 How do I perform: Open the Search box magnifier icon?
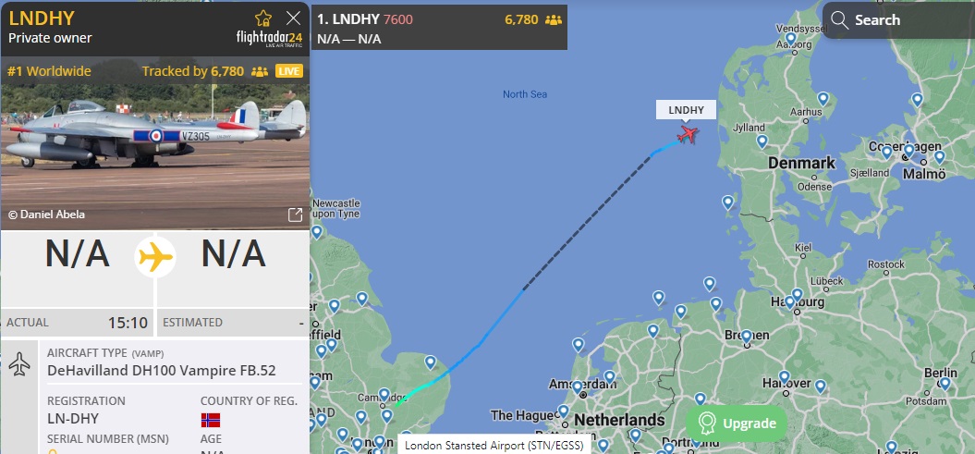pos(839,20)
